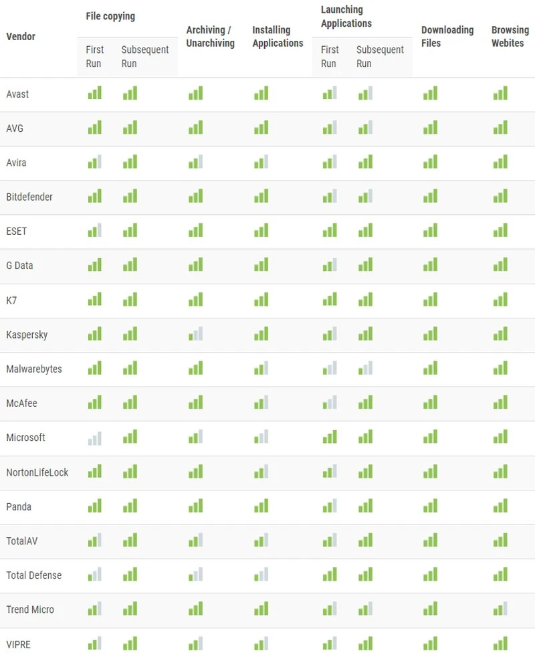The image size is (535, 659).
Task: Click the Bitdefender vendor name
Action: coord(29,197)
